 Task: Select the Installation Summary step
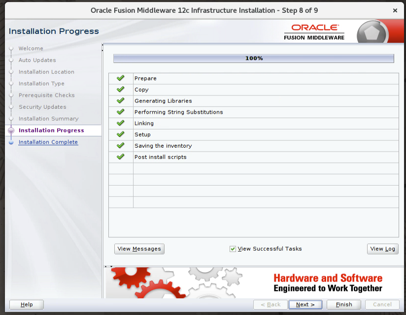48,119
